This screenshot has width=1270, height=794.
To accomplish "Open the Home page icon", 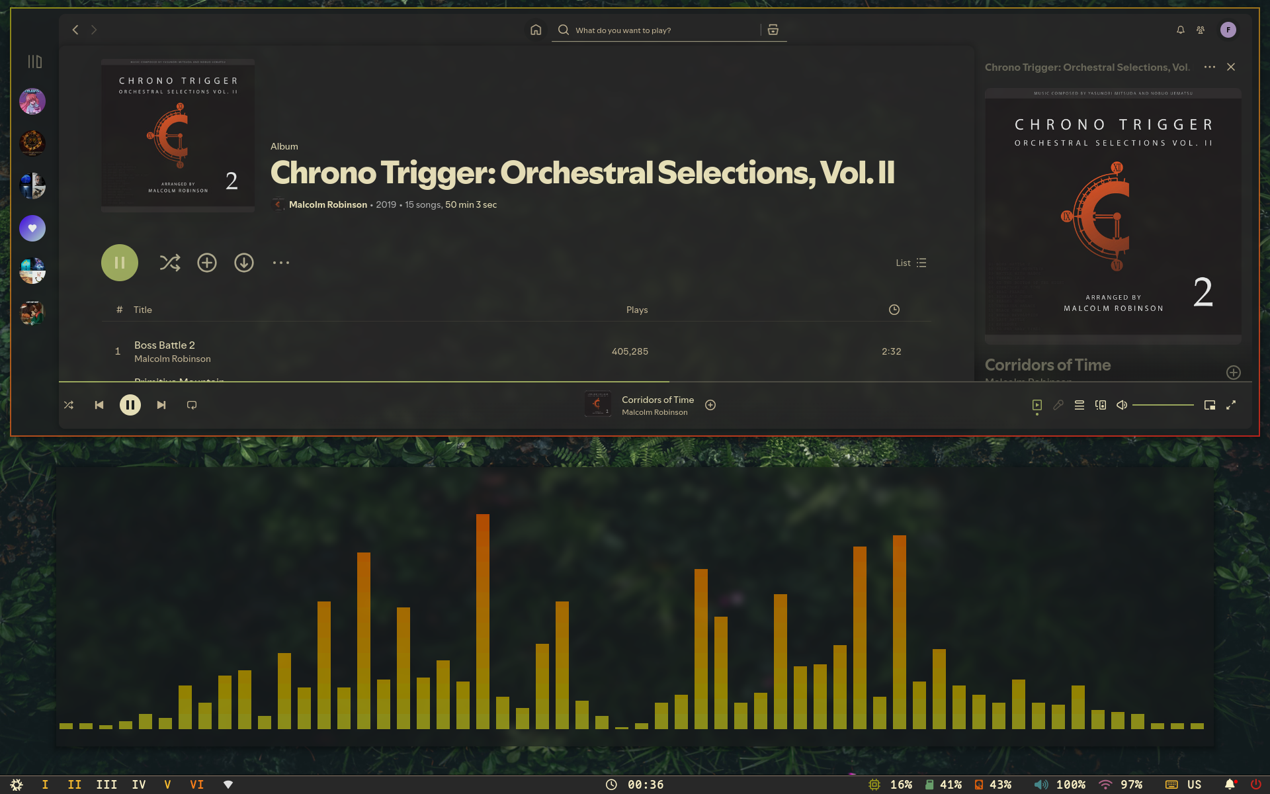I will pos(536,30).
